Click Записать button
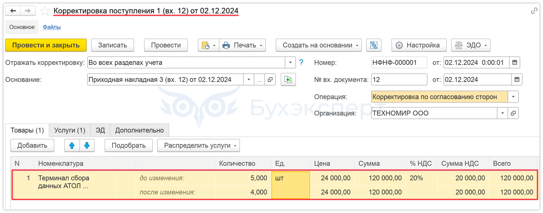Screen dimensions: 543x213 [x=113, y=45]
